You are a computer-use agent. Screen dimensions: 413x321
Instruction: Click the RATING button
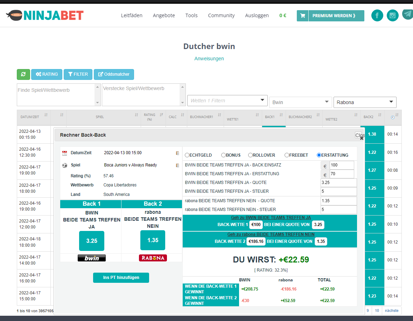[47, 74]
